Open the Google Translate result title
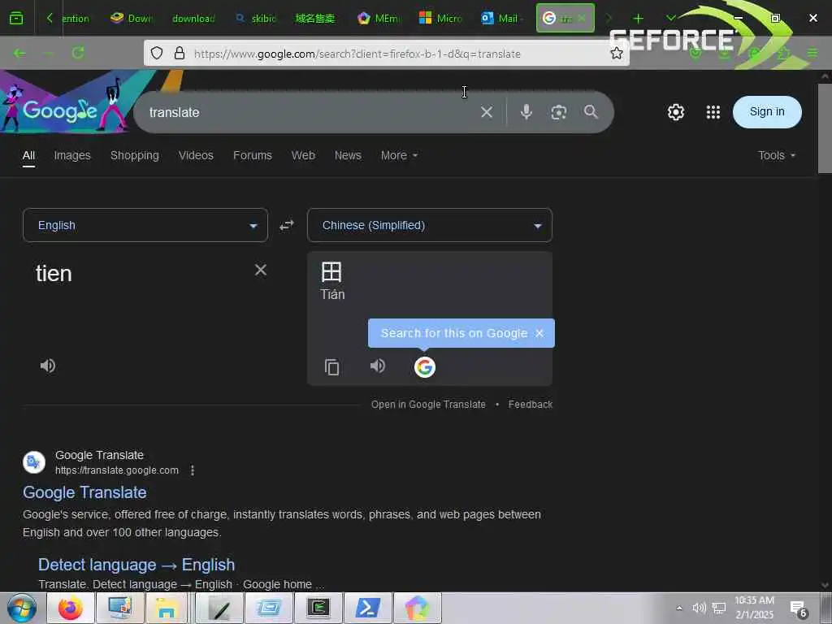Image resolution: width=832 pixels, height=624 pixels. 84,492
